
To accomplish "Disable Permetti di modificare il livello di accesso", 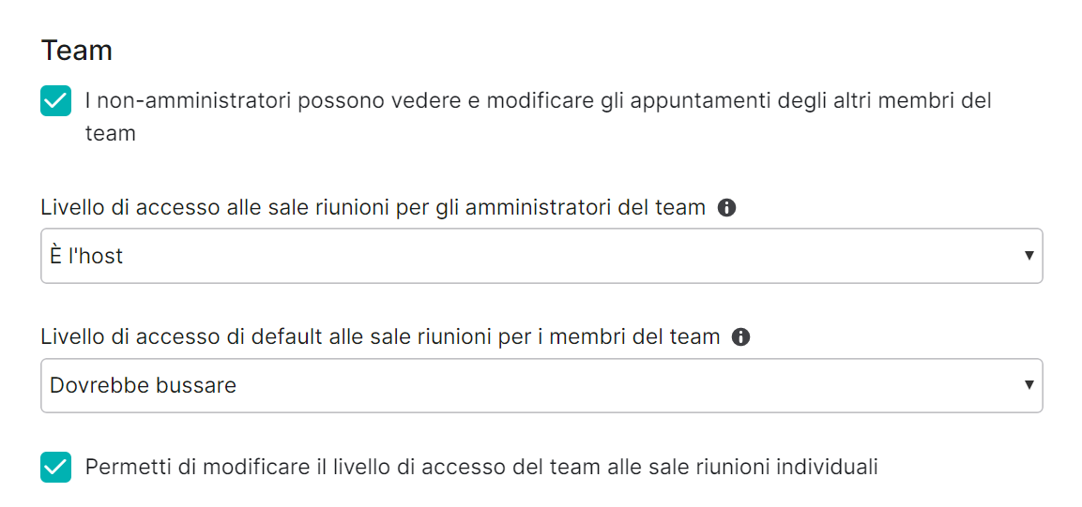I will (56, 467).
